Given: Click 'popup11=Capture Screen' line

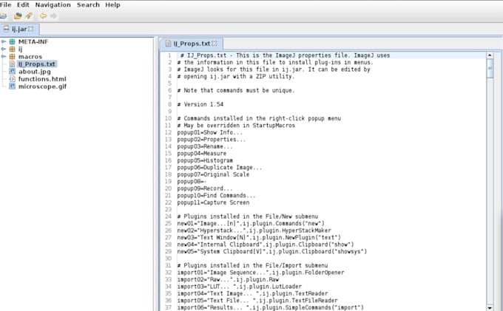Looking at the screenshot, I should click(213, 202).
